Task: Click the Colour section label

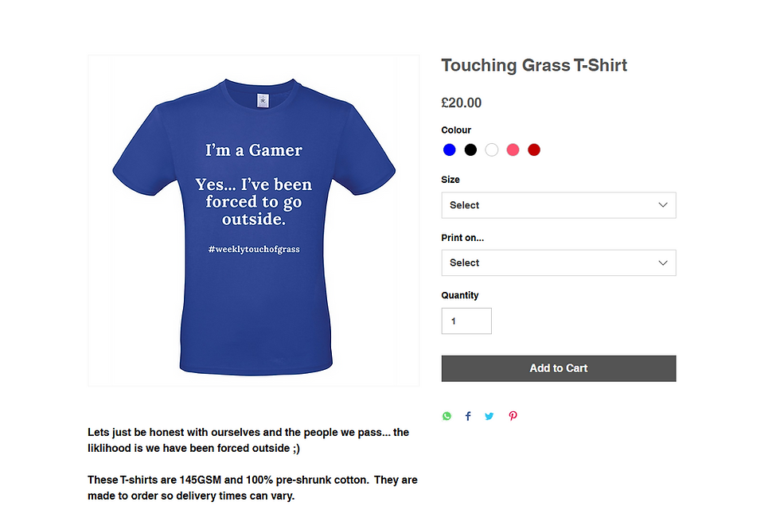Action: (455, 130)
